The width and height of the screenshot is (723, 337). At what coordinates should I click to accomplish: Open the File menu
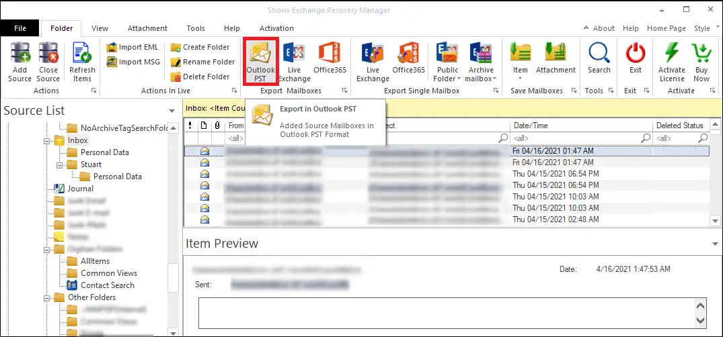click(x=20, y=28)
